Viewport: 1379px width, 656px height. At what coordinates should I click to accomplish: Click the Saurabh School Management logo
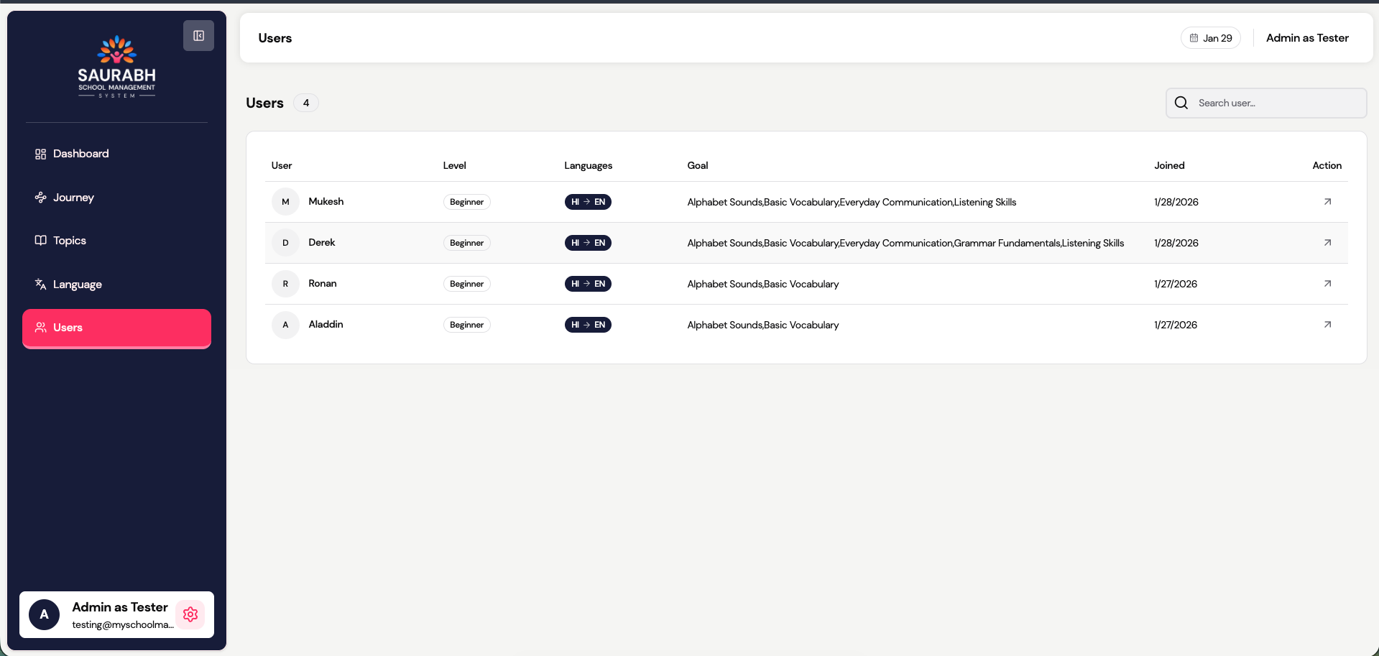116,67
